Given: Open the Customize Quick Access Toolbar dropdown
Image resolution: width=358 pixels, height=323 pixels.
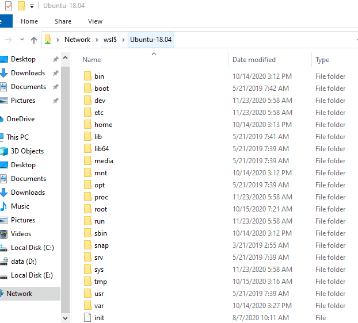Looking at the screenshot, I should click(x=32, y=6).
